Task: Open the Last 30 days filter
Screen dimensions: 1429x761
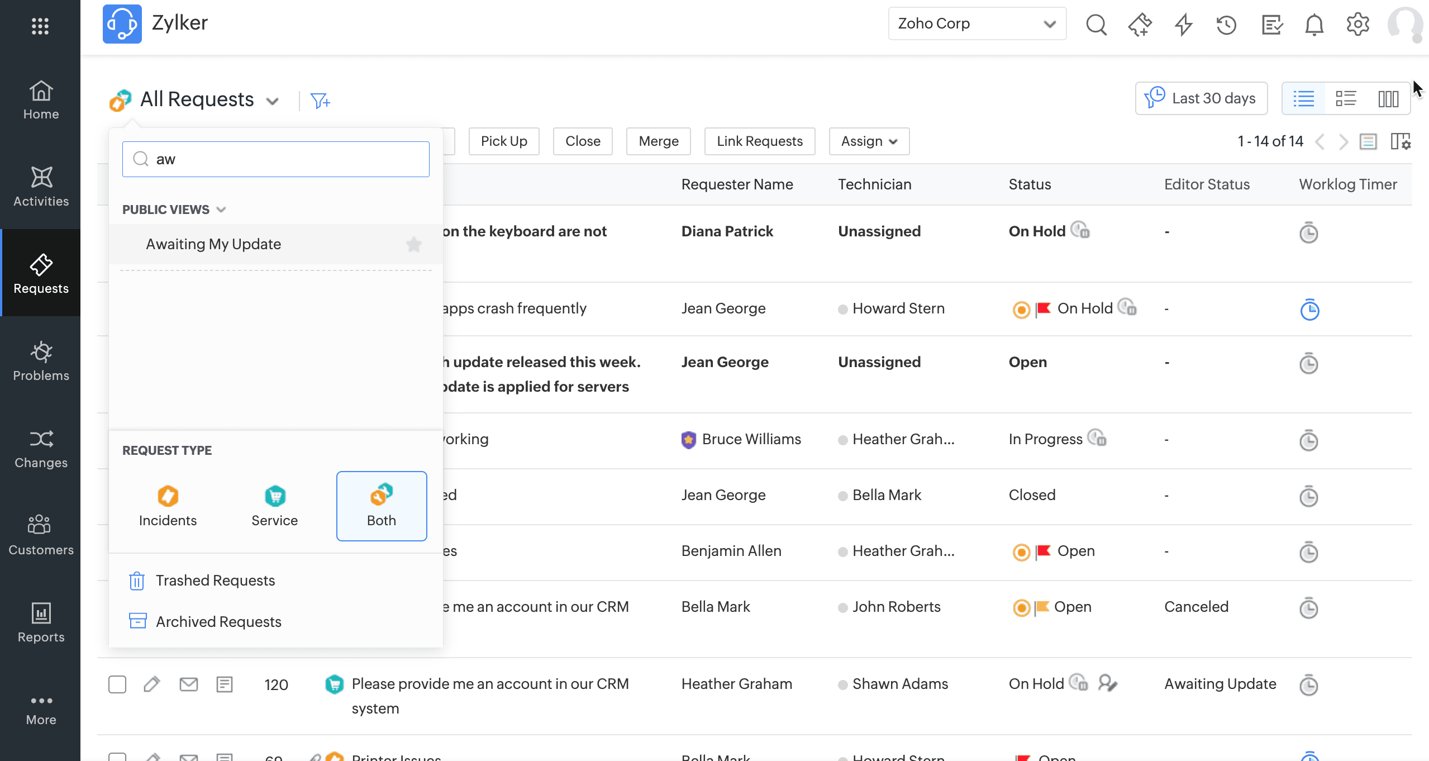Action: point(1201,98)
